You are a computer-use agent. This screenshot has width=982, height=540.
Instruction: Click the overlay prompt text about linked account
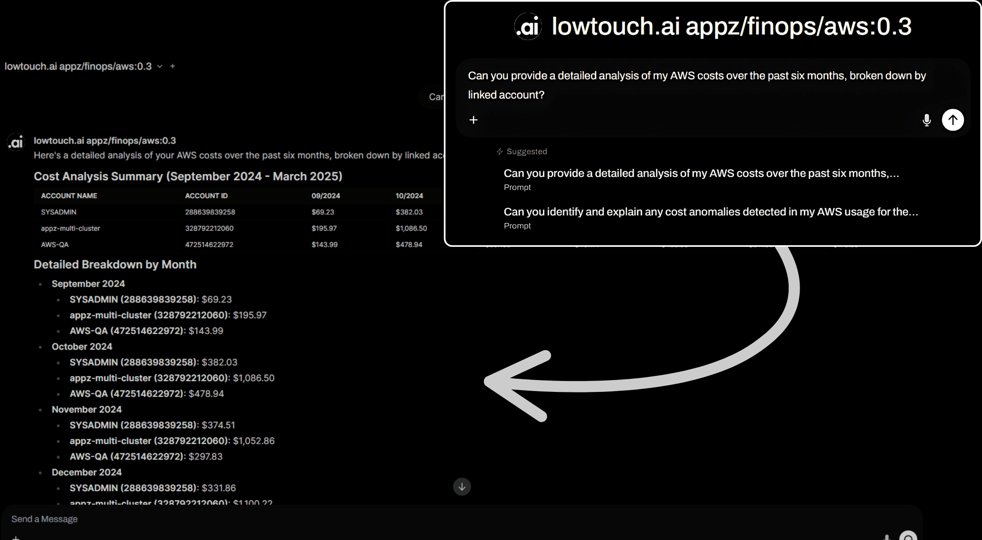(x=697, y=85)
